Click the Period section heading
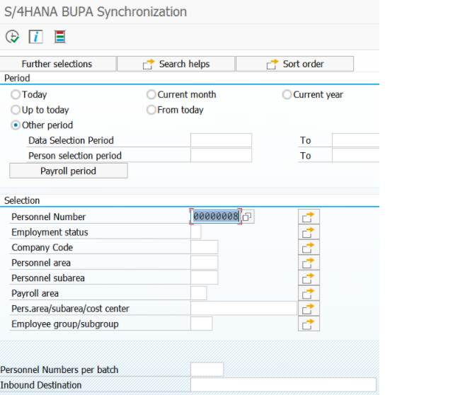This screenshot has height=395, width=460. (x=17, y=78)
